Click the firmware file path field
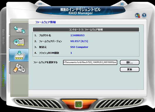This screenshot has height=112, width=155. pyautogui.click(x=90, y=62)
